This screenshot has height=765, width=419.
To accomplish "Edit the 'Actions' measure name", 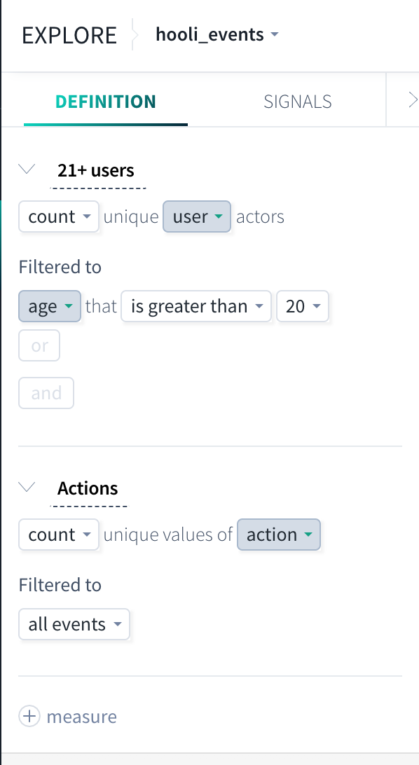I will [x=88, y=488].
